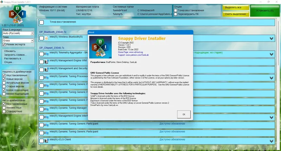Choose 'Распаковать в...' sidebar item

(13, 58)
